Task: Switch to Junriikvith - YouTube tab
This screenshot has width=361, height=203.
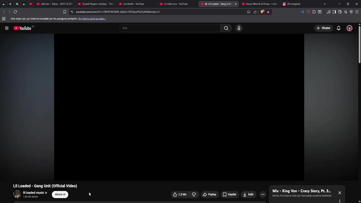Action: (x=137, y=4)
